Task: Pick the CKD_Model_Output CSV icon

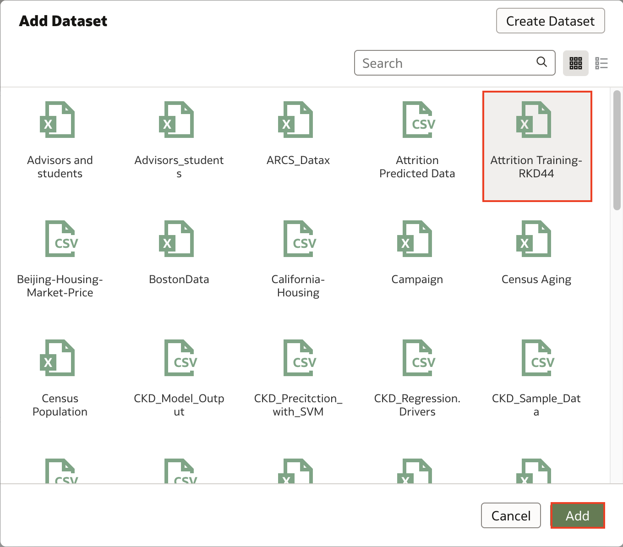Action: (180, 358)
